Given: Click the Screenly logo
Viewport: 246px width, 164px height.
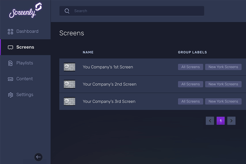Looking at the screenshot, I should (x=25, y=10).
